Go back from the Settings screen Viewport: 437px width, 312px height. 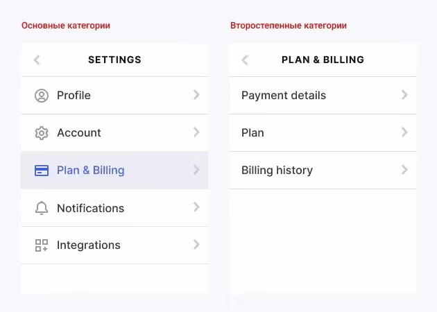(37, 60)
